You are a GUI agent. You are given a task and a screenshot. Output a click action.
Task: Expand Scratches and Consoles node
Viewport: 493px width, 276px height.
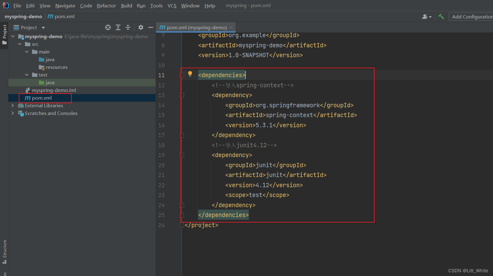[x=13, y=113]
